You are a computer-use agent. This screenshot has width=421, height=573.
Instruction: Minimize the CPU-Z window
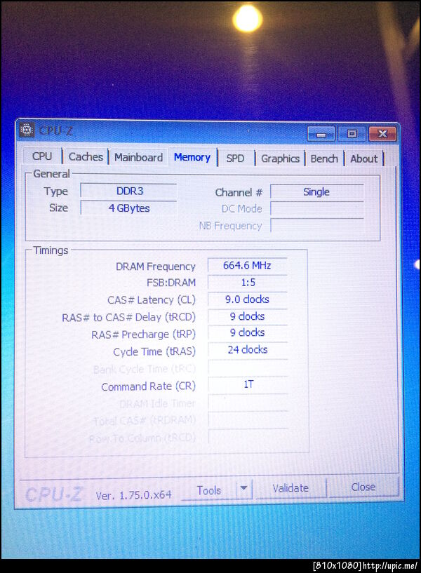click(321, 134)
